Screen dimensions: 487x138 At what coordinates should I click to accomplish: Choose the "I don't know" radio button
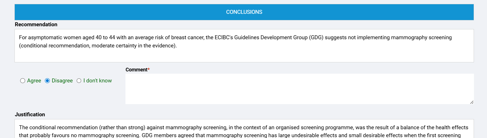pos(79,81)
